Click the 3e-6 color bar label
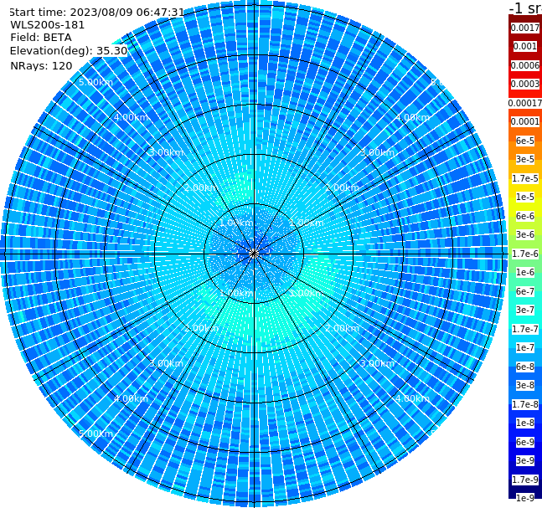Viewport: 542px width, 508px height. [525, 234]
